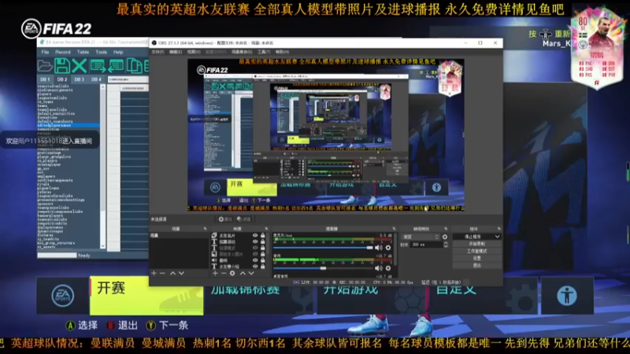The image size is (630, 354).
Task: Click 工作室模式 studio mode button
Action: coord(477,251)
